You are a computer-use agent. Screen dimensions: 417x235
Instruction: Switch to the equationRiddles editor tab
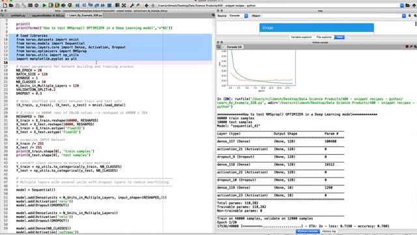48,16
